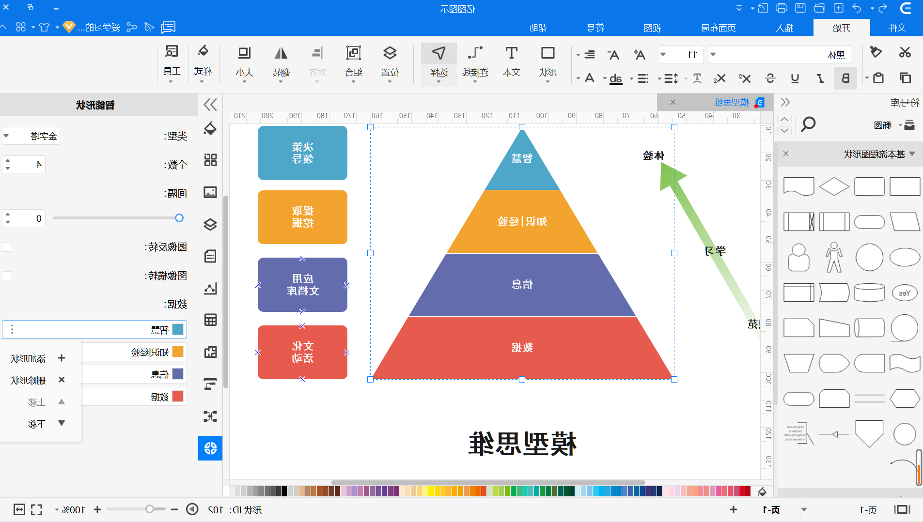Click the fit-to-width icon in status bar
Screen dimensions: 923x522
(19, 509)
